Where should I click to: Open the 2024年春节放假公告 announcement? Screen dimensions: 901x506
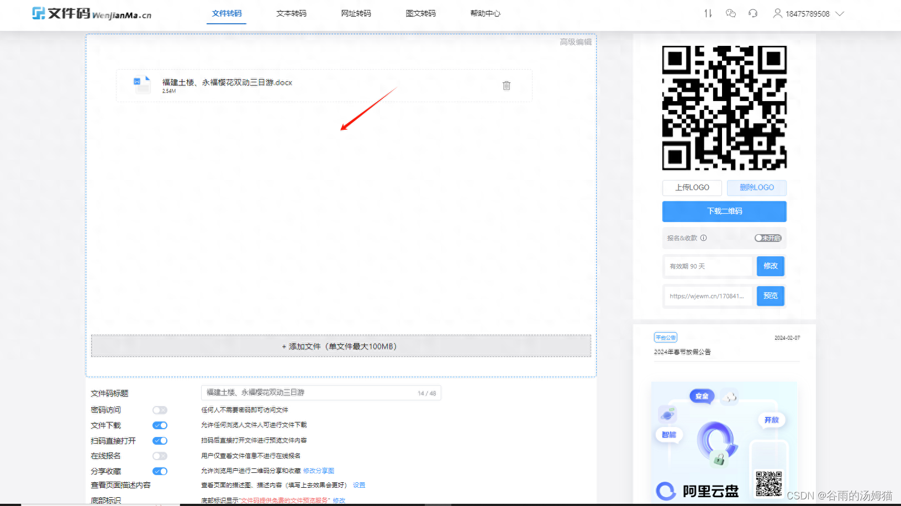(x=682, y=352)
